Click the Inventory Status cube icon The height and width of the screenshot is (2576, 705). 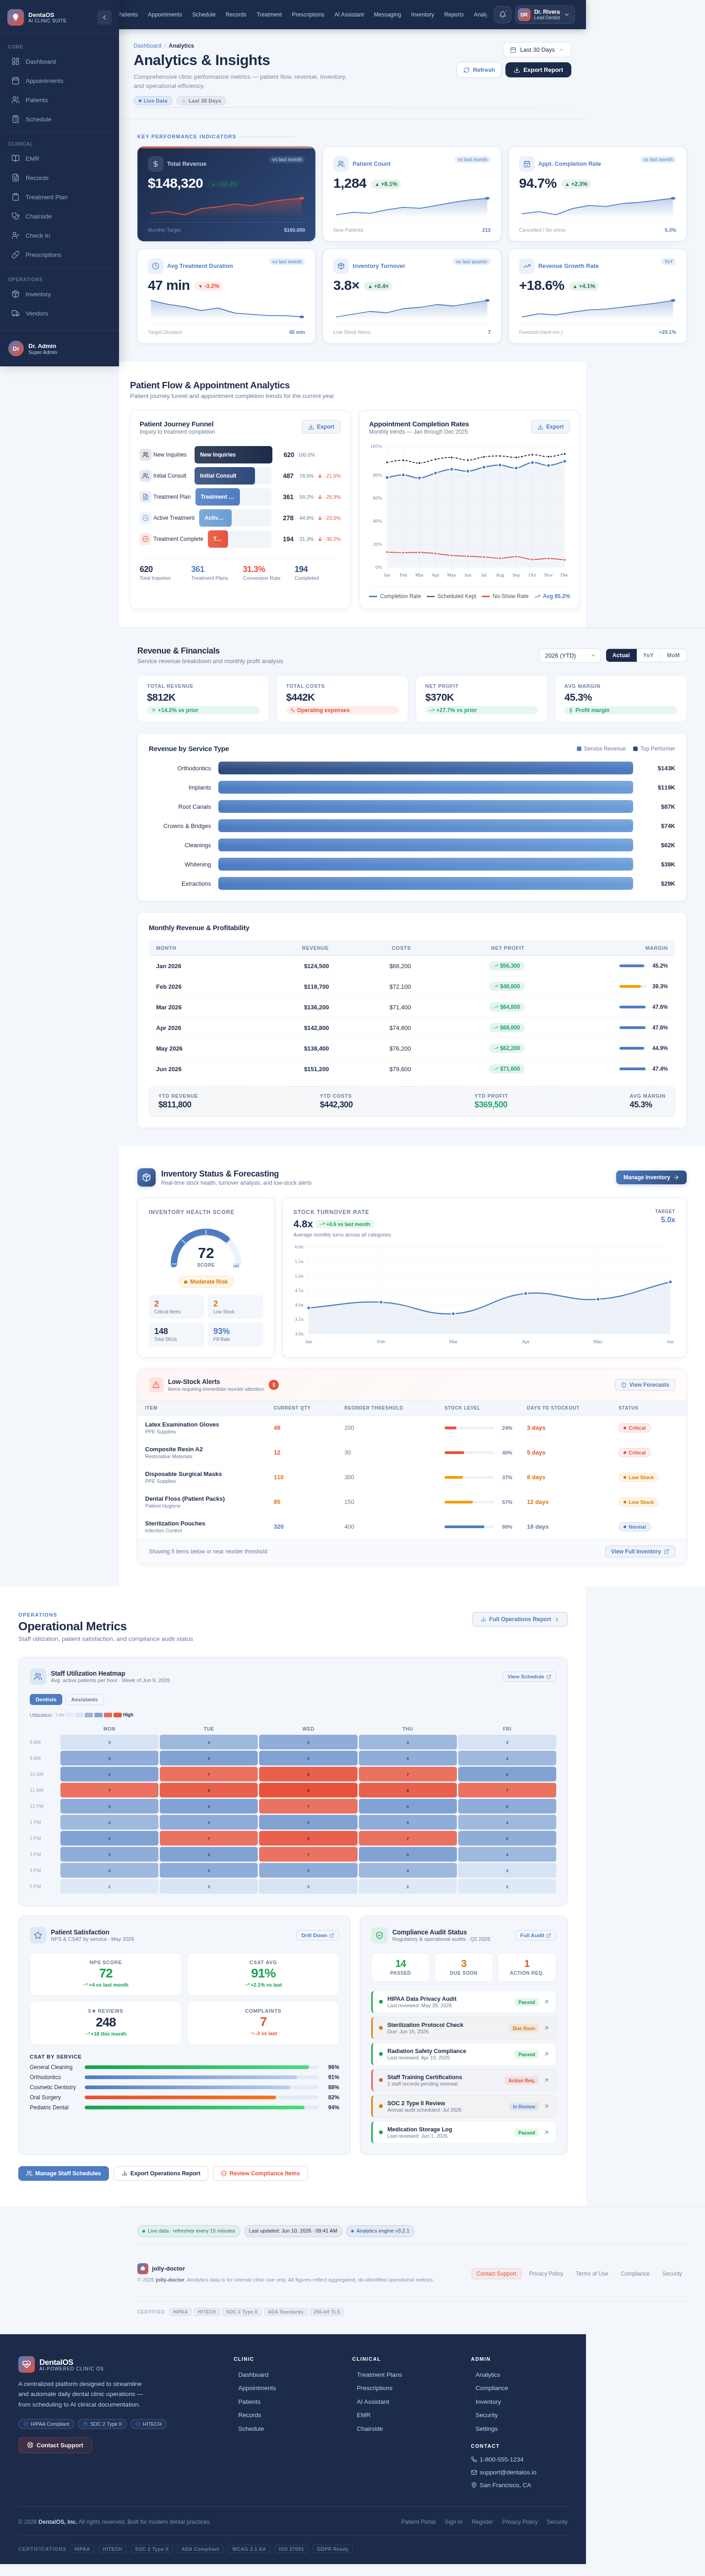coord(146,1177)
